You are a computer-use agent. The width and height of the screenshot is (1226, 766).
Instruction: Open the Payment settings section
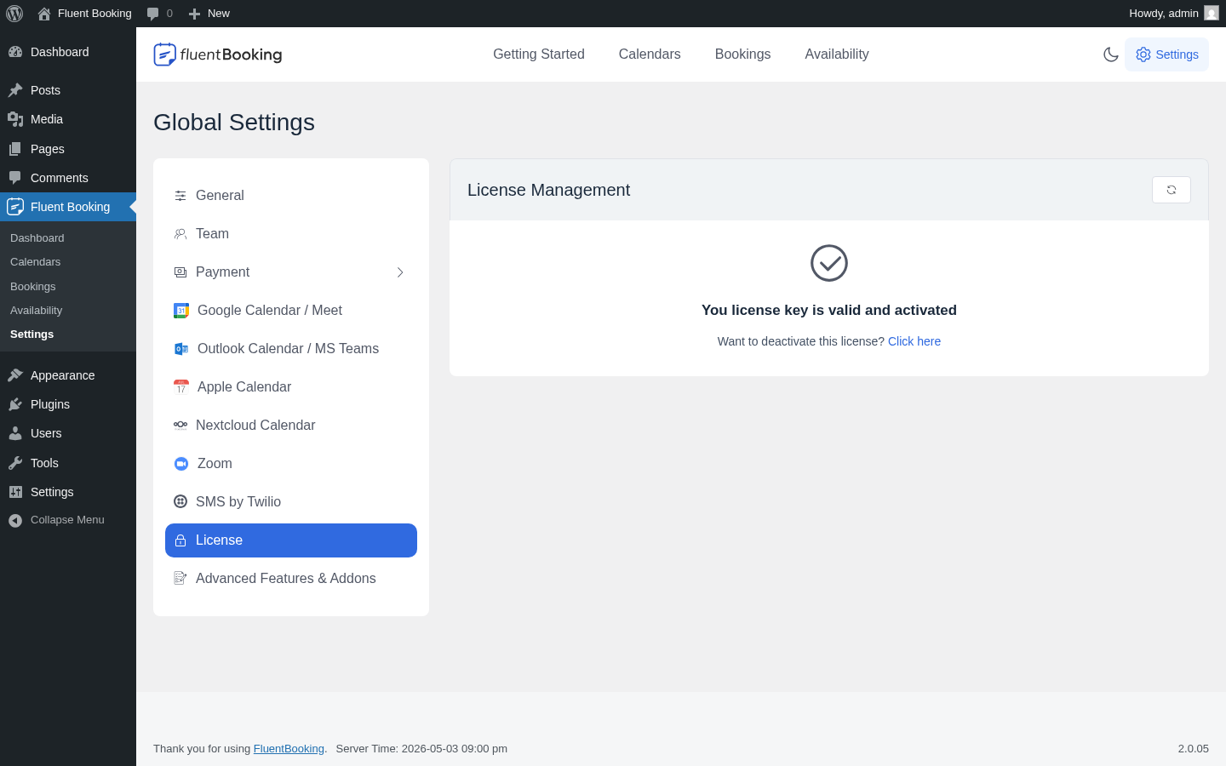(x=291, y=272)
